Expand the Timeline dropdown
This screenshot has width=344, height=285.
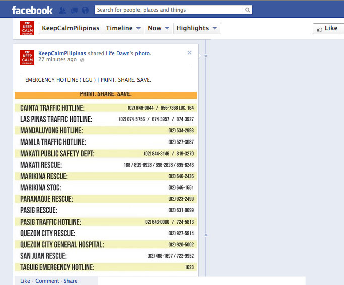123,28
